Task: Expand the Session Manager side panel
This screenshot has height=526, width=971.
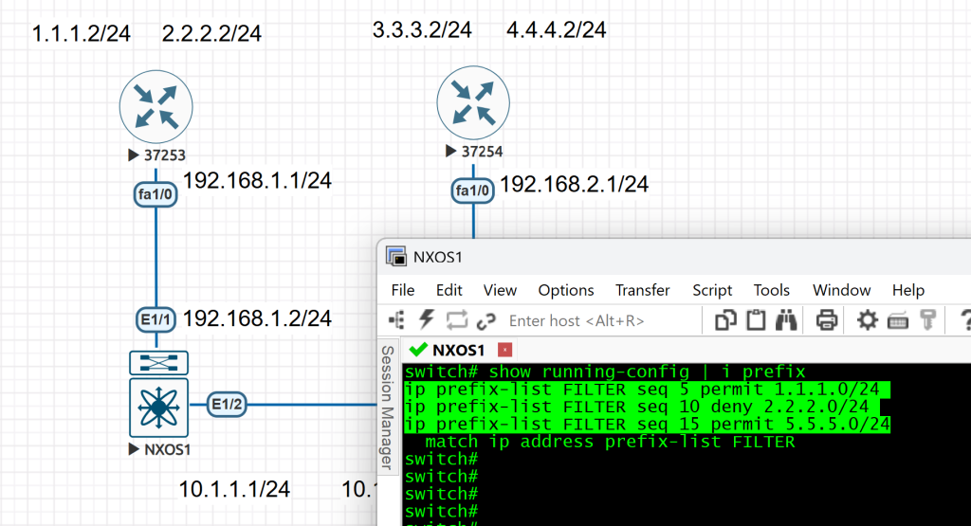Action: (x=387, y=408)
